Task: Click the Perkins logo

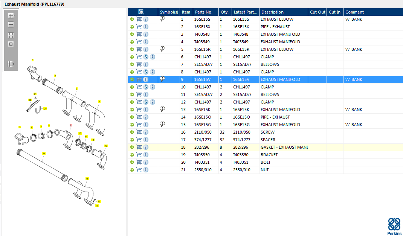Action: [x=394, y=226]
